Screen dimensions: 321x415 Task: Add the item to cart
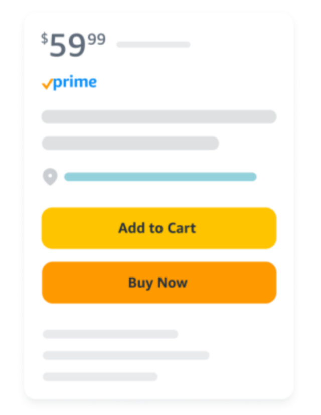coord(159,228)
